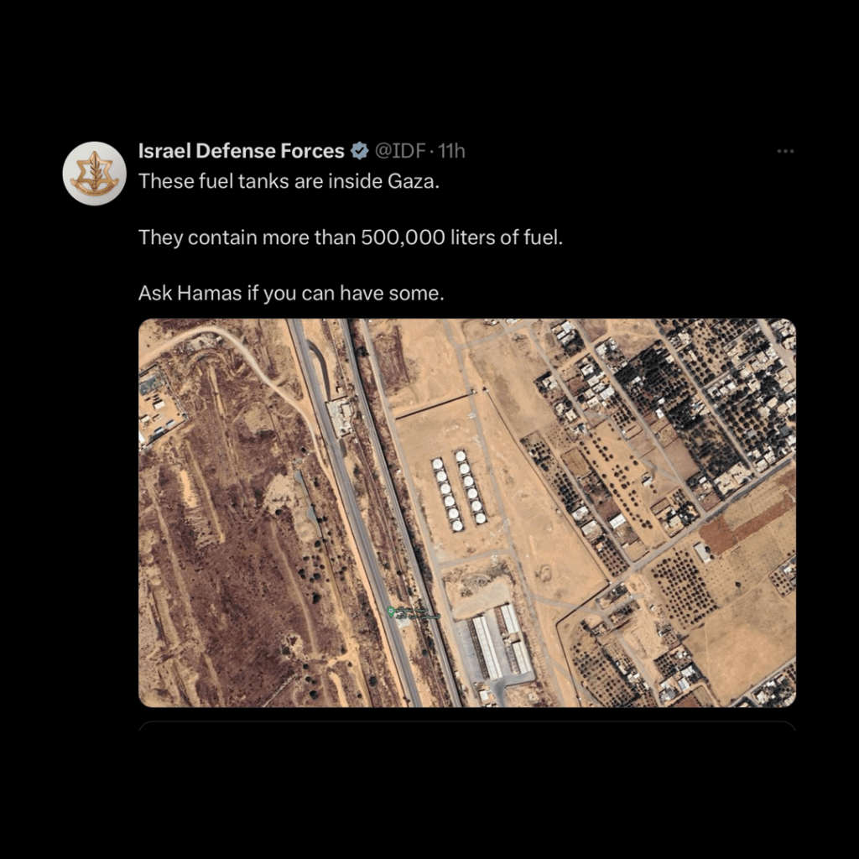Click the blue verified badge
This screenshot has height=859, width=859.
[x=359, y=151]
